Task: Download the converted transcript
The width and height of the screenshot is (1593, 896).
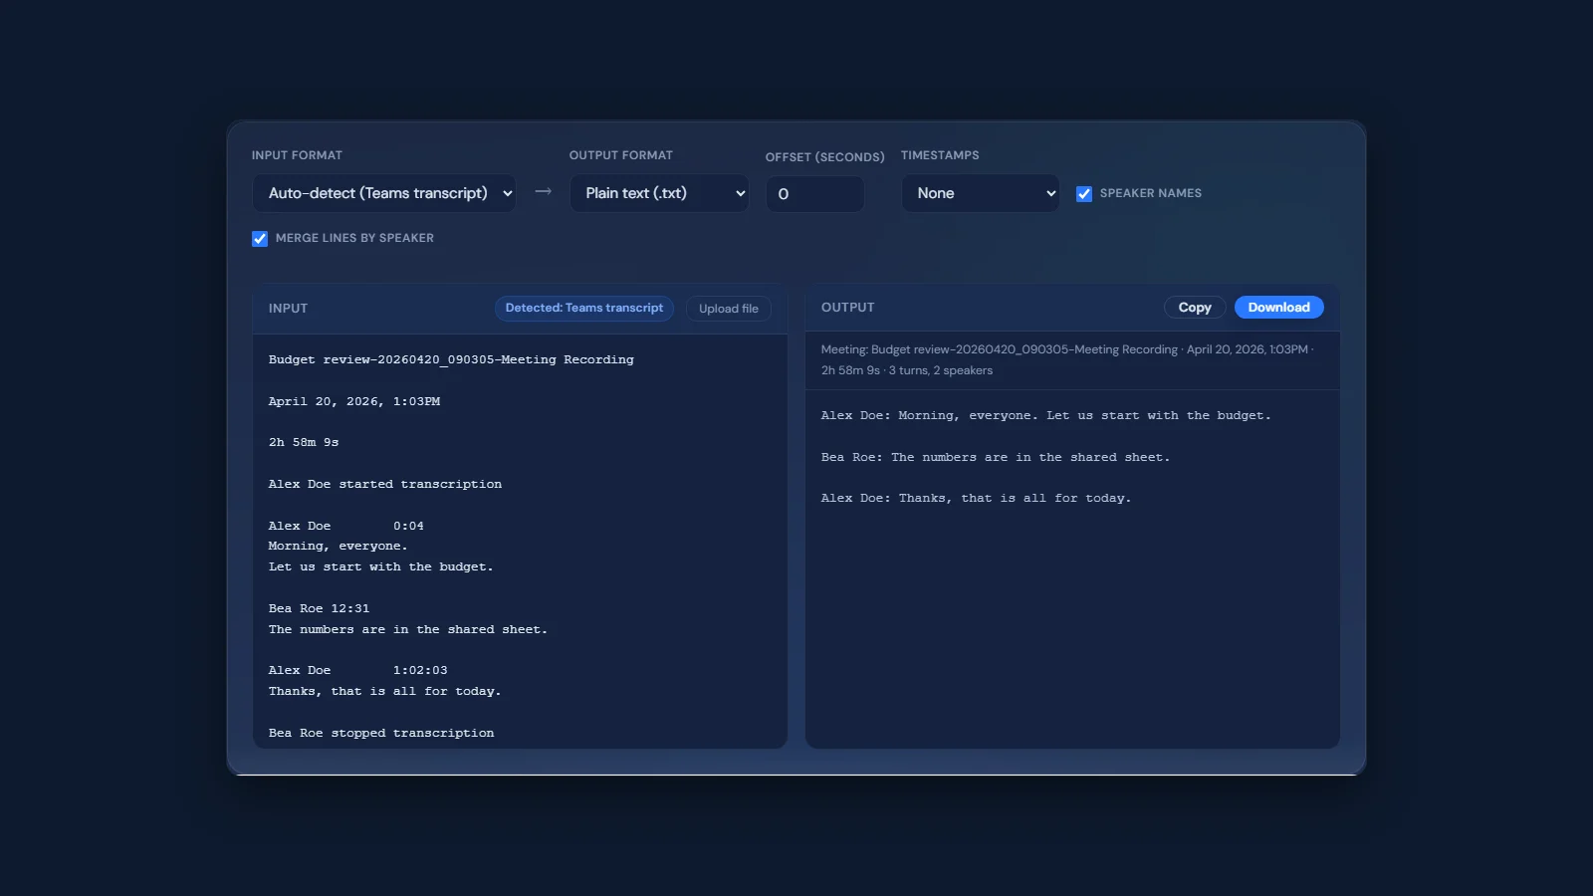Action: point(1278,308)
